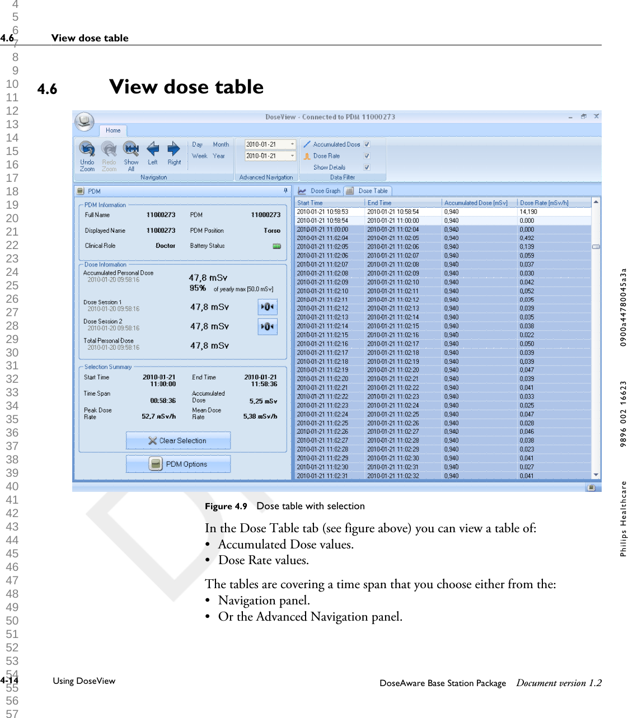Disable the Dose Rate checkbox
The height and width of the screenshot is (718, 628).
point(367,156)
